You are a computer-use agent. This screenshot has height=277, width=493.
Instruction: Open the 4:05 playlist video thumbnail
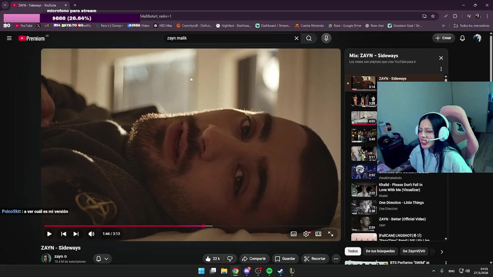[x=364, y=118]
